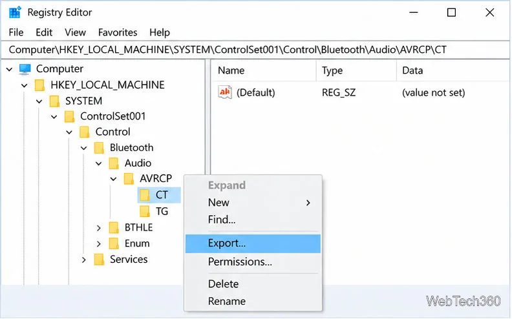Collapse the Control key

(x=69, y=132)
